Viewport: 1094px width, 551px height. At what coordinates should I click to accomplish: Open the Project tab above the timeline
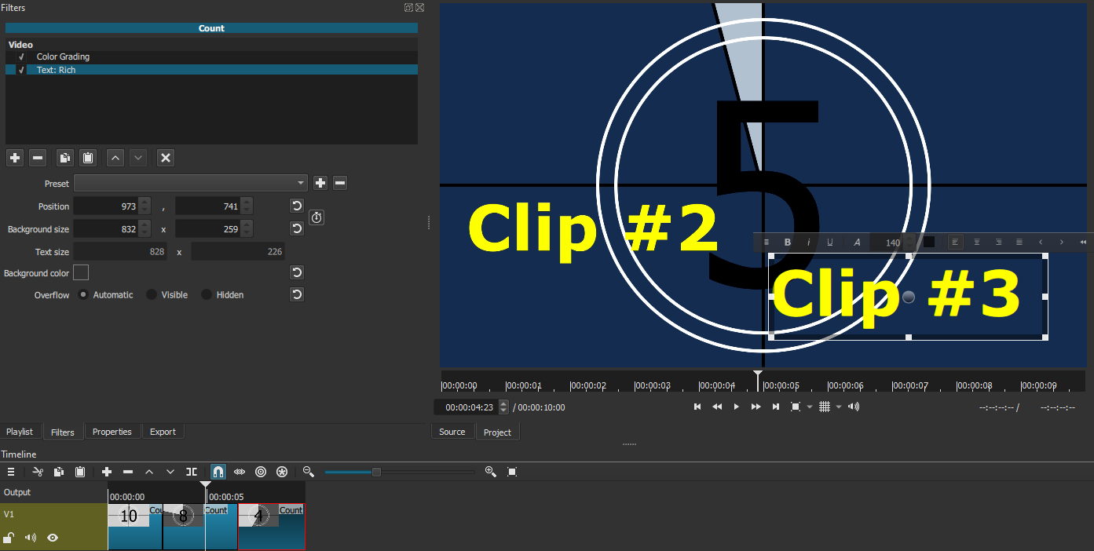pos(497,431)
